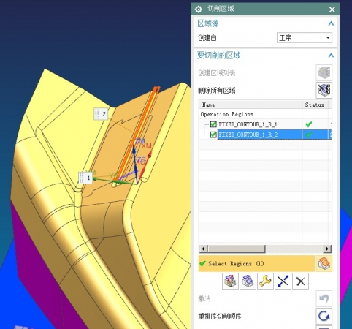Collapse the 区域源 section
Screen dimensions: 352x329
pyautogui.click(x=331, y=23)
